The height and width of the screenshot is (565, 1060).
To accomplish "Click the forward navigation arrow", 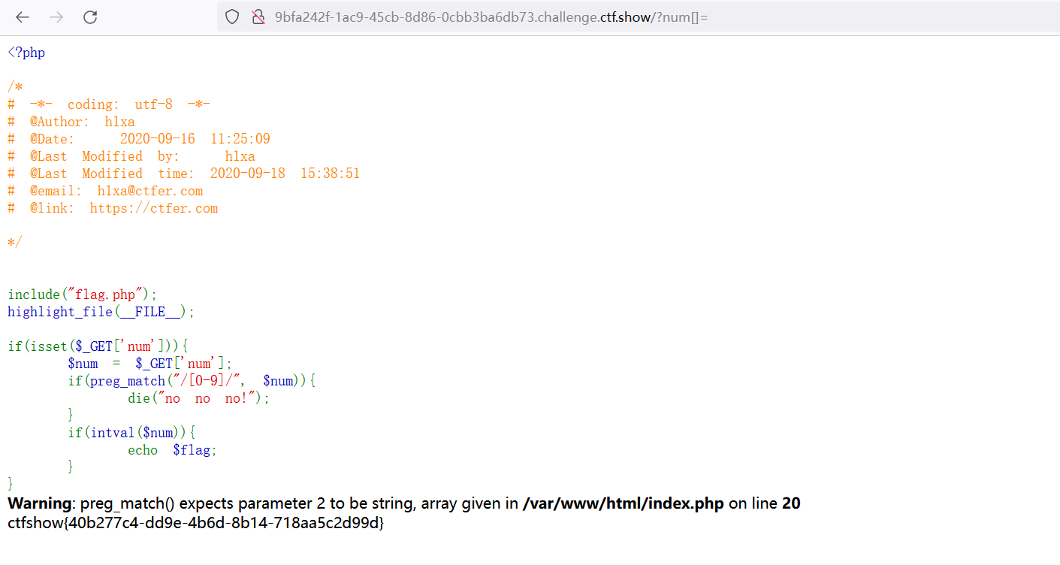I will point(56,17).
